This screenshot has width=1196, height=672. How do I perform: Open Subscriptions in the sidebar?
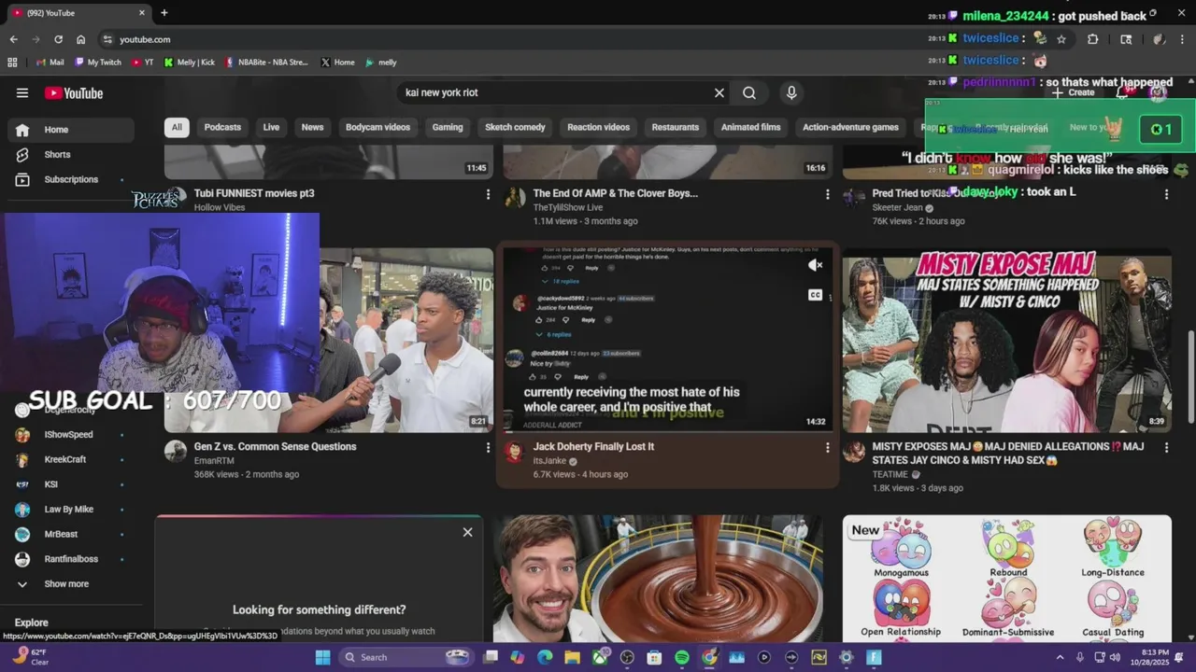pyautogui.click(x=71, y=179)
